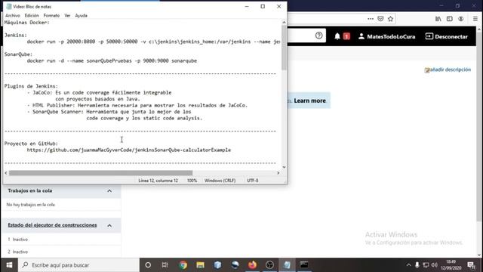
Task: Click the Jenkins search help icon
Action: click(318, 36)
